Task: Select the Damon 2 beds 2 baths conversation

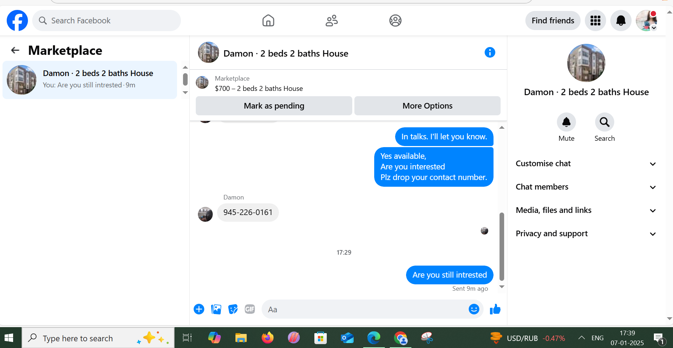Action: pos(90,80)
